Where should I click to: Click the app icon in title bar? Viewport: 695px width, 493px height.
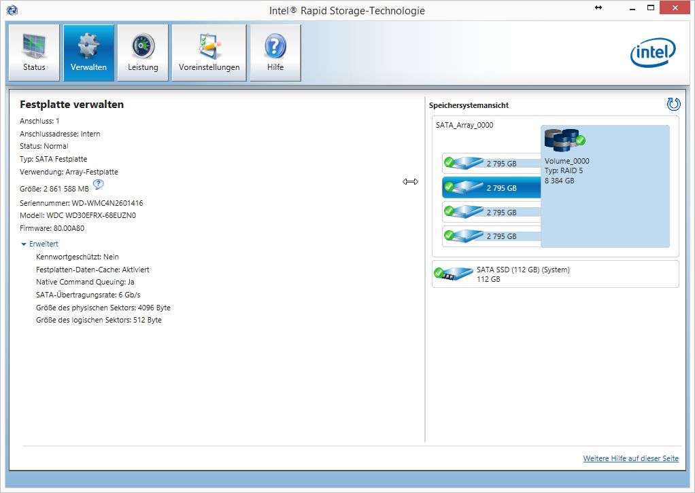coord(12,10)
